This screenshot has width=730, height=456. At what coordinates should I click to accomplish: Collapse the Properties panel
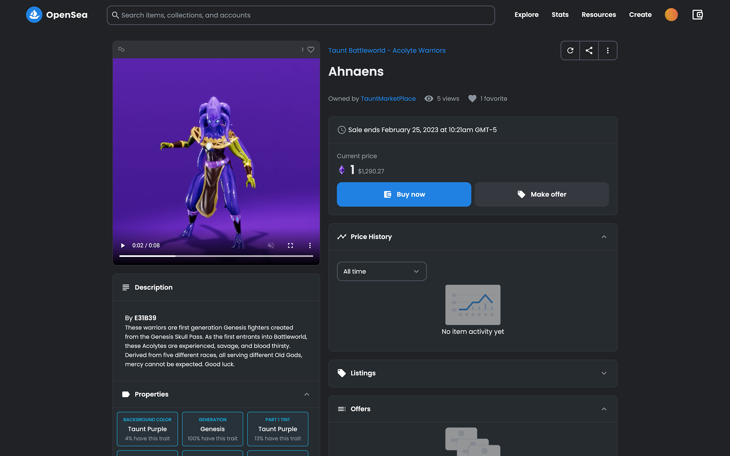pyautogui.click(x=306, y=394)
